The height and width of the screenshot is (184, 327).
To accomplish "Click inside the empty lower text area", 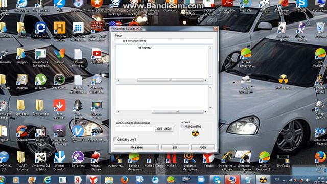I will (162, 97).
